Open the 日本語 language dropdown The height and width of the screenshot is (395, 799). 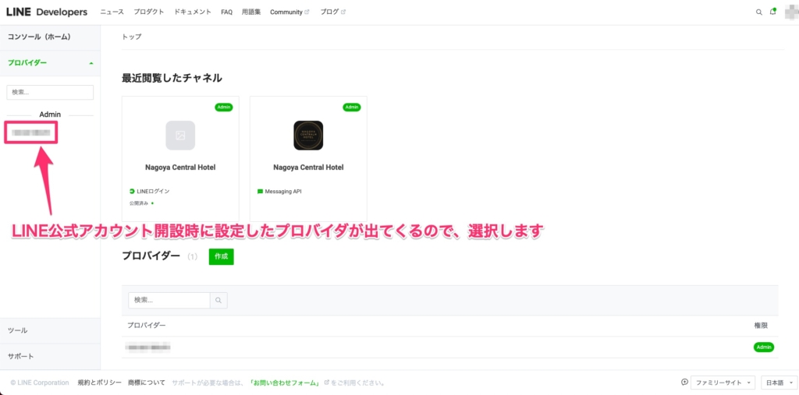[777, 383]
